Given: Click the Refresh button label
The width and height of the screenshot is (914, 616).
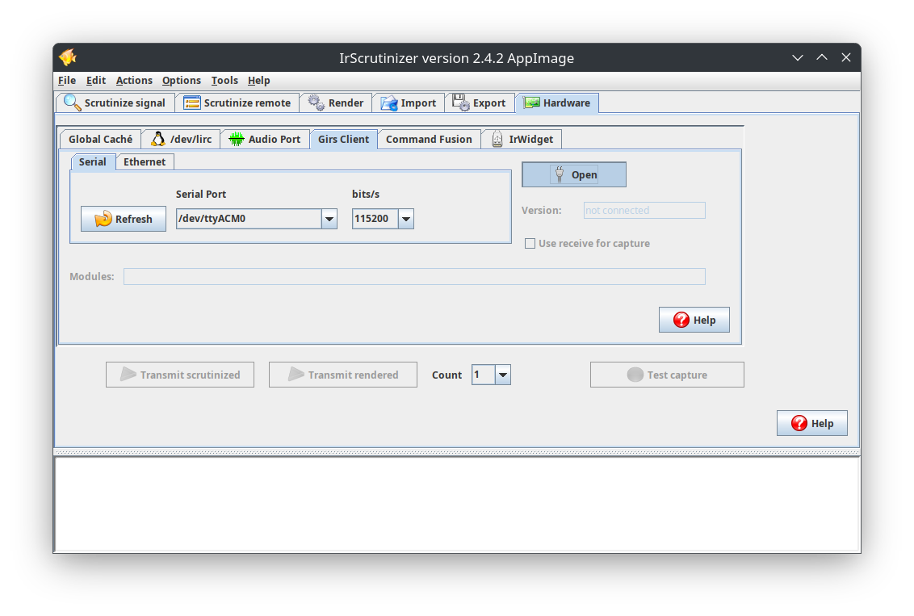Looking at the screenshot, I should [x=133, y=219].
